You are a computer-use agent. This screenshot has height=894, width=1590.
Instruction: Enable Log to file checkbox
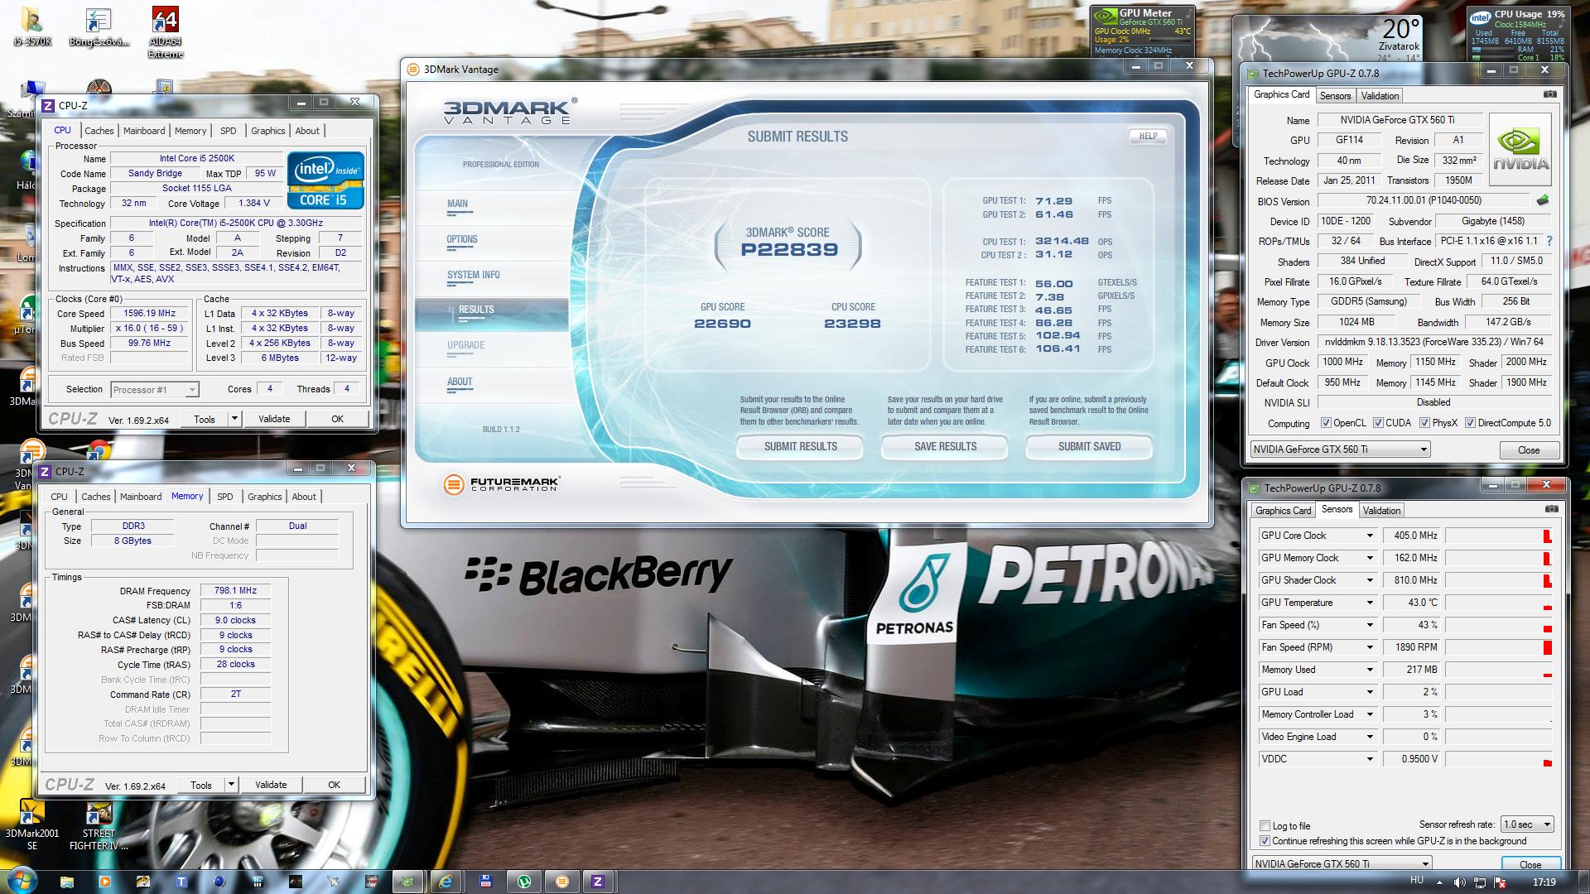[x=1265, y=825]
